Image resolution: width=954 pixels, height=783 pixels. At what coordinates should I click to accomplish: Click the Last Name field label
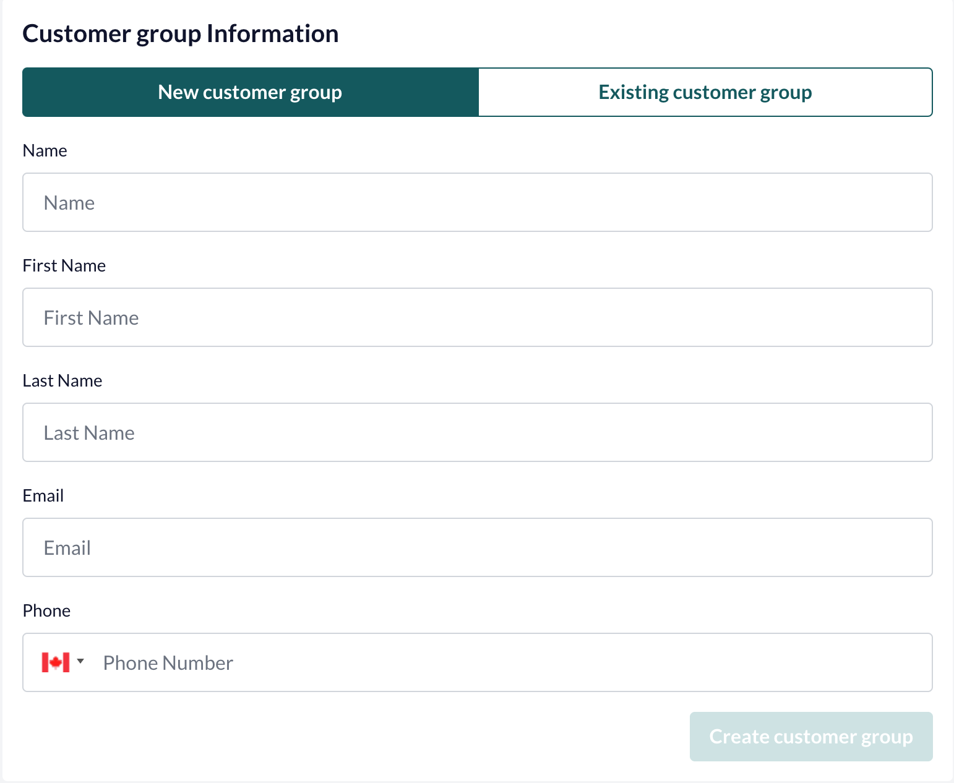62,380
